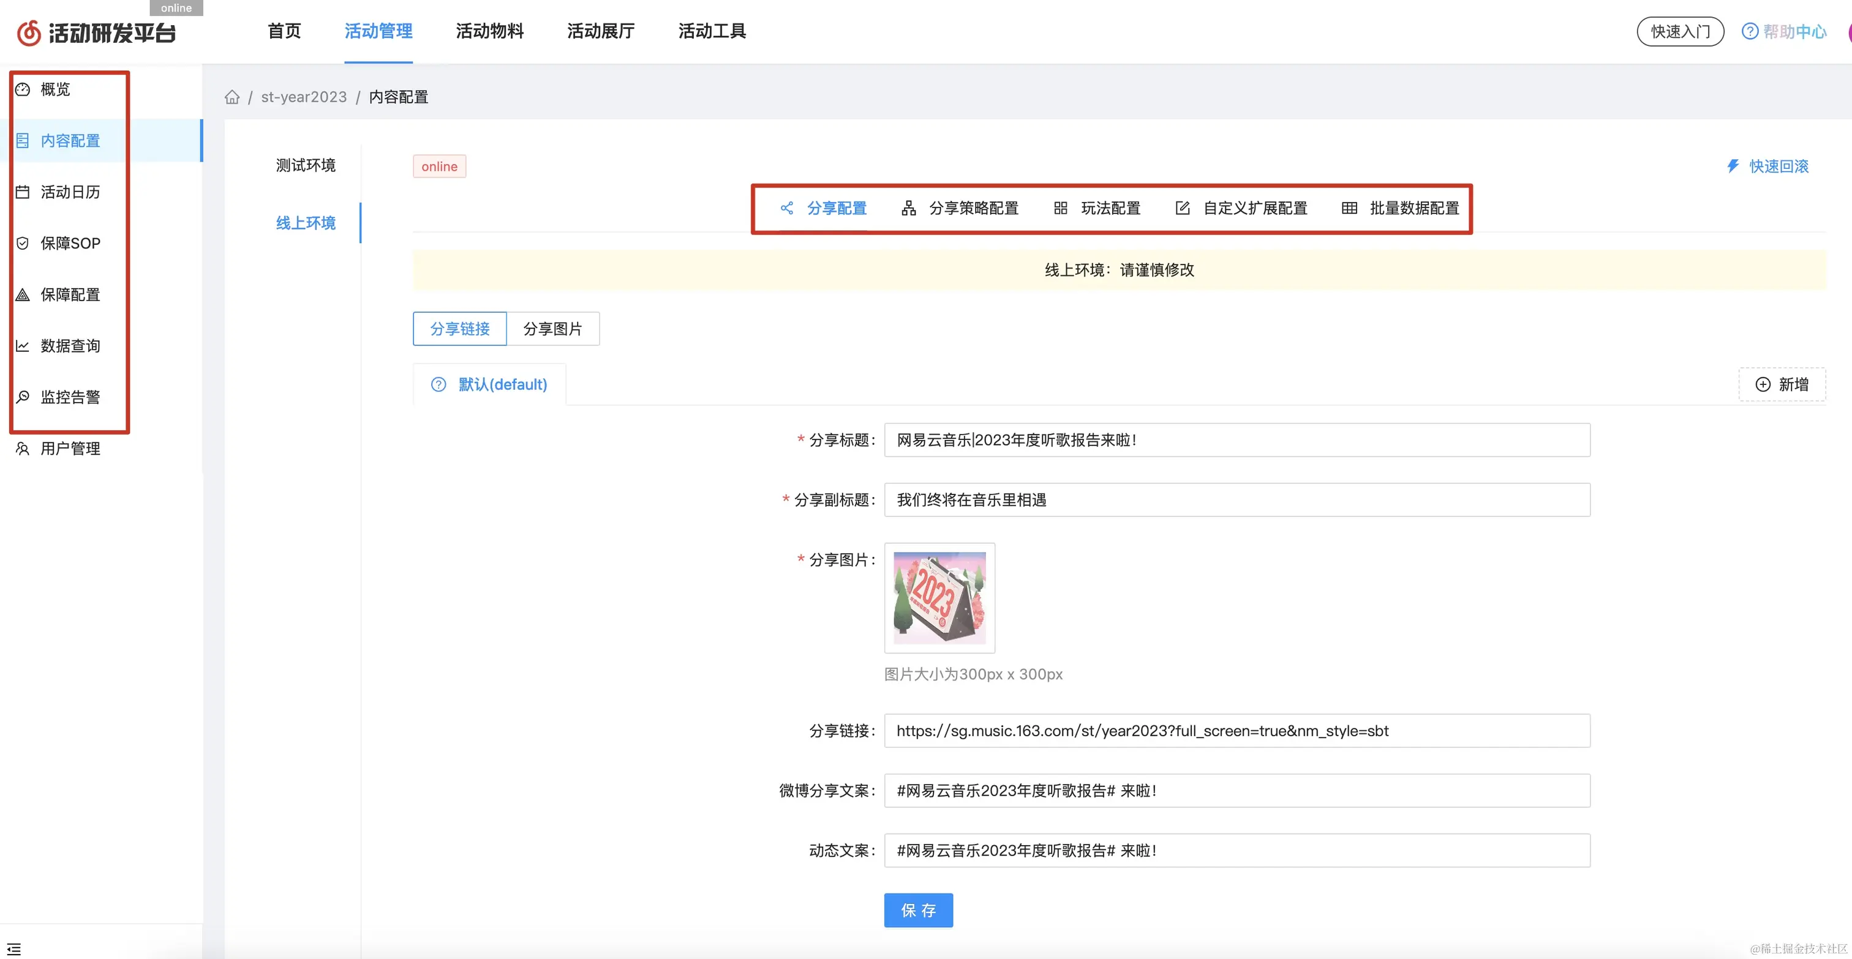Click 内容配置 breadcrumb text
1852x959 pixels.
pos(398,97)
